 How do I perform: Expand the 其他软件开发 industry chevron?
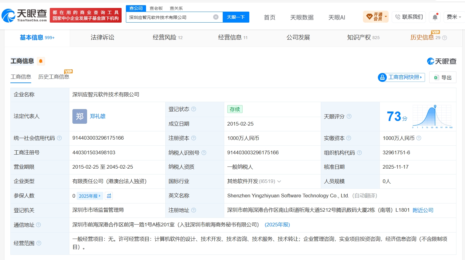pos(279,181)
